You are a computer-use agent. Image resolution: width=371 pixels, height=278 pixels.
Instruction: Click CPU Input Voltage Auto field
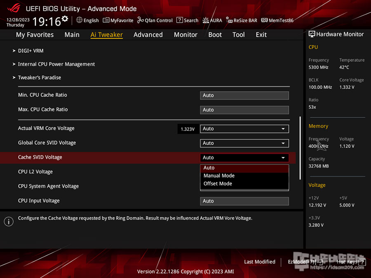point(244,201)
